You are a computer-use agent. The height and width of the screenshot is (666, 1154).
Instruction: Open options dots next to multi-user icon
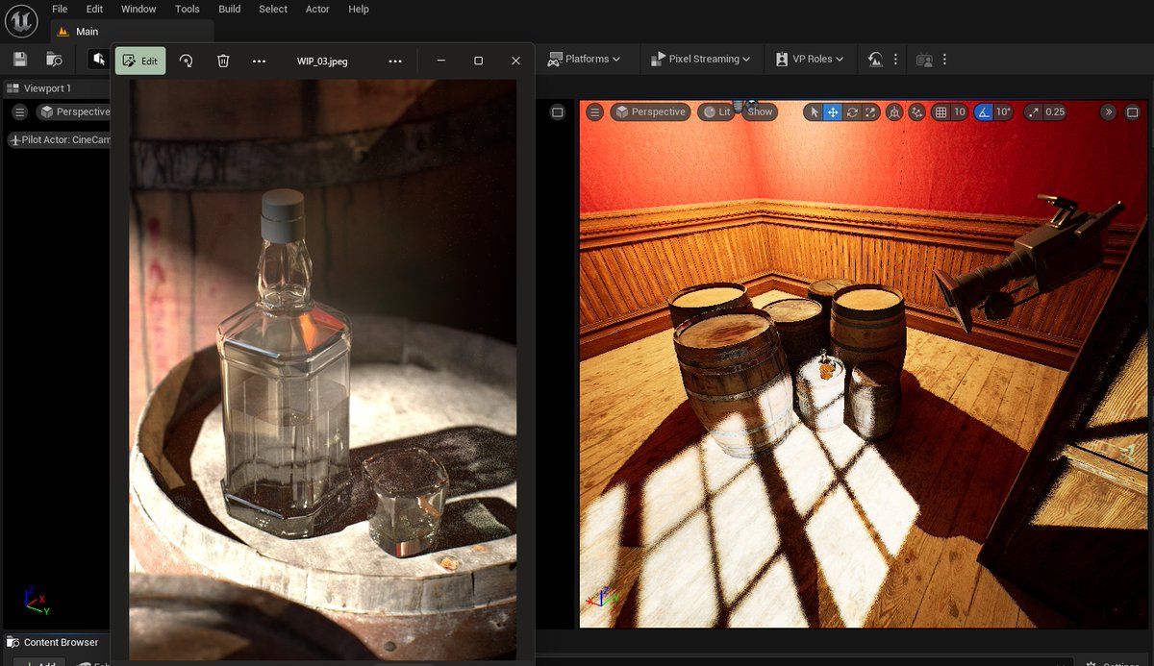(944, 60)
